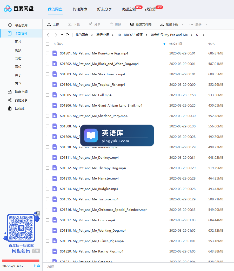
Task: Open S01E18 Working_Dog.mp4 file name
Action: tap(93, 230)
